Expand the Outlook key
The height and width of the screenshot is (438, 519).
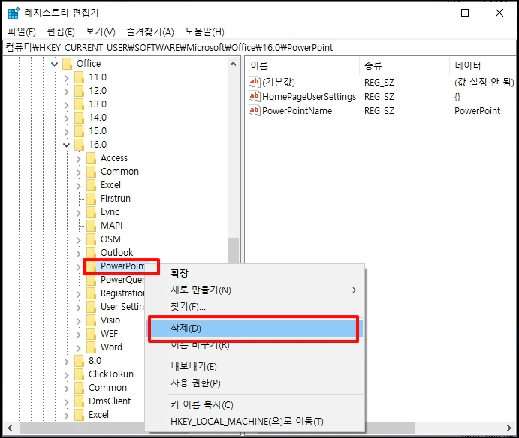click(x=79, y=253)
